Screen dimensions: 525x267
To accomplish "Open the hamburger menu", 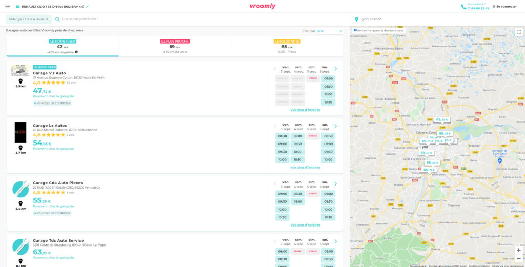I will 8,6.
